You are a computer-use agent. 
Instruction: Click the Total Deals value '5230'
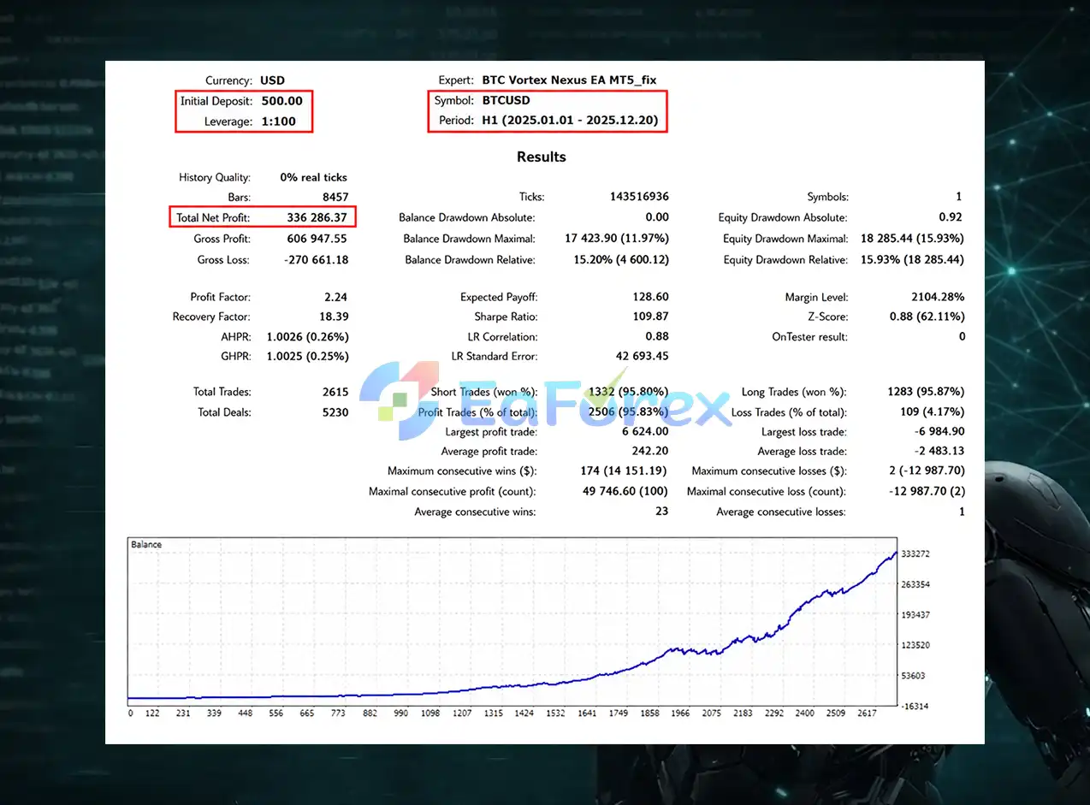[x=335, y=412]
